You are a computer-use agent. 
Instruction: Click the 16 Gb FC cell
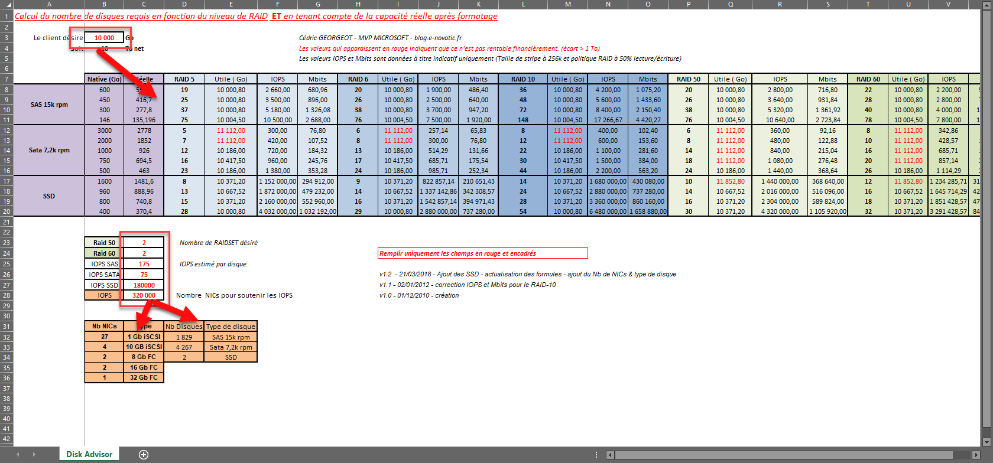click(144, 367)
